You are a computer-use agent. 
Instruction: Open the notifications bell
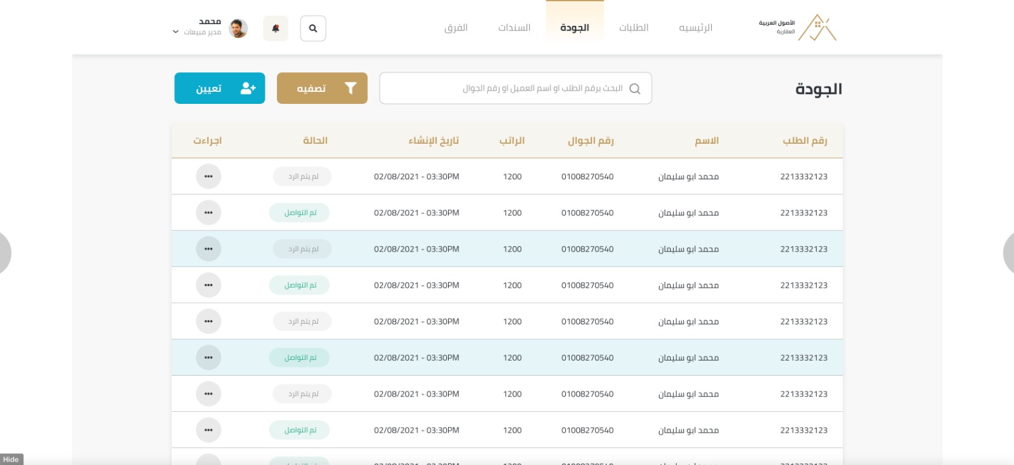point(276,29)
